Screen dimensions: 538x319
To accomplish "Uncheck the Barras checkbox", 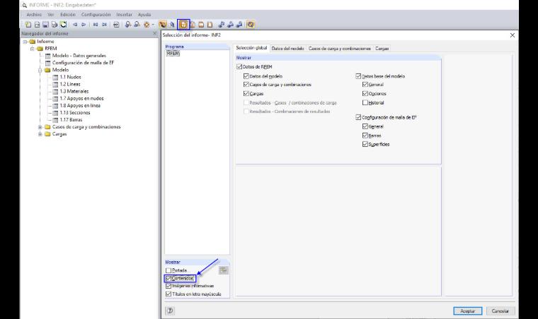I will pos(365,136).
